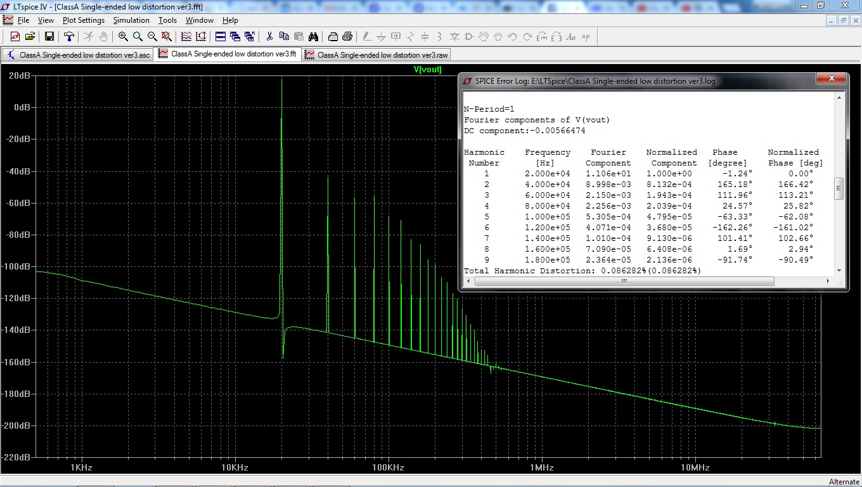The width and height of the screenshot is (862, 487).
Task: Click the Print printer icon
Action: pos(347,36)
